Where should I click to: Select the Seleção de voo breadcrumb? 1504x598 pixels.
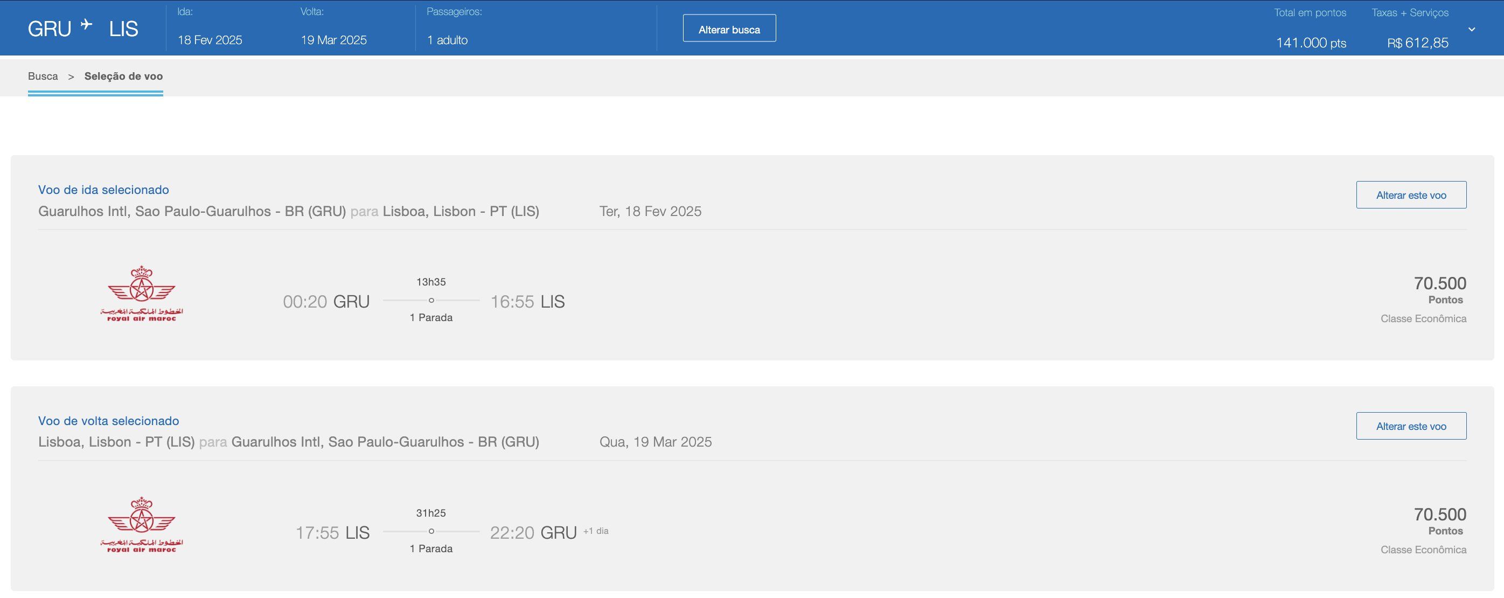coord(123,76)
